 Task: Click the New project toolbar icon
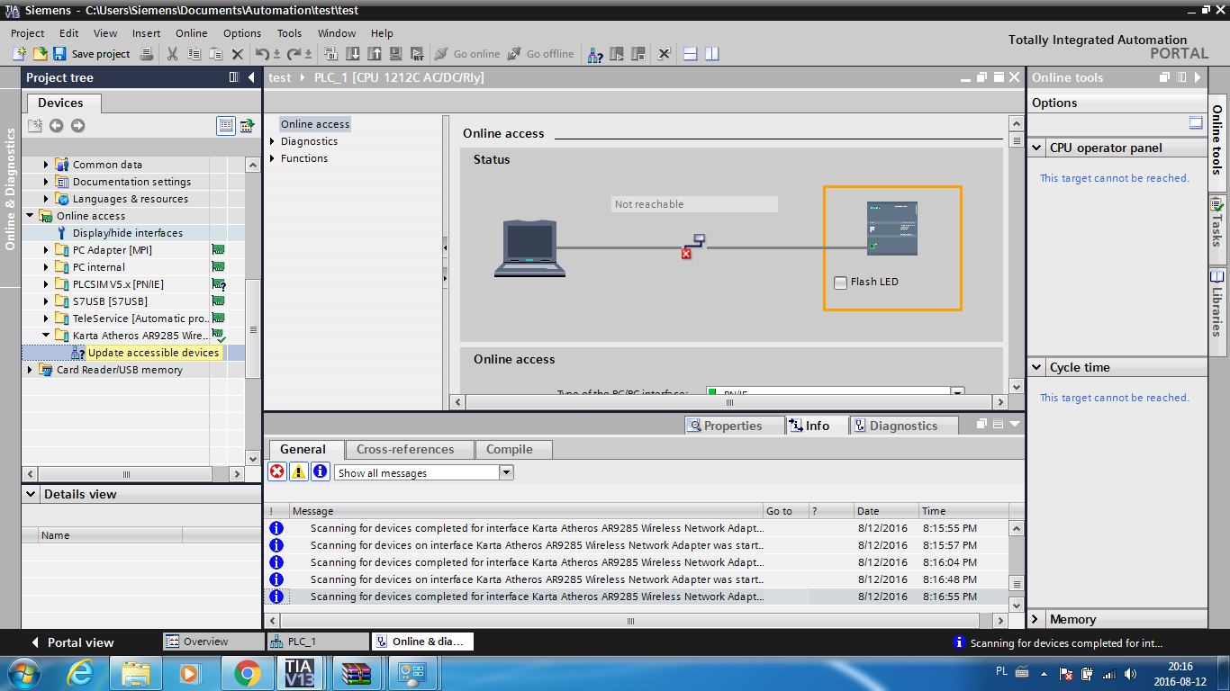click(x=19, y=54)
